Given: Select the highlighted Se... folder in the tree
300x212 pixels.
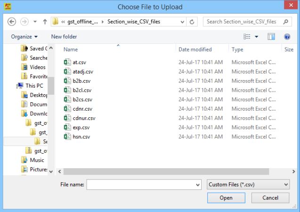Looking at the screenshot, I should 41,141.
